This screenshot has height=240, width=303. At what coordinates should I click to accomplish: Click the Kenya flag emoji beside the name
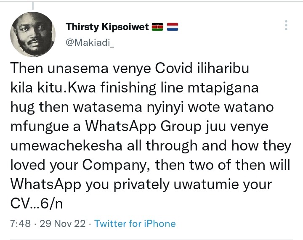157,27
